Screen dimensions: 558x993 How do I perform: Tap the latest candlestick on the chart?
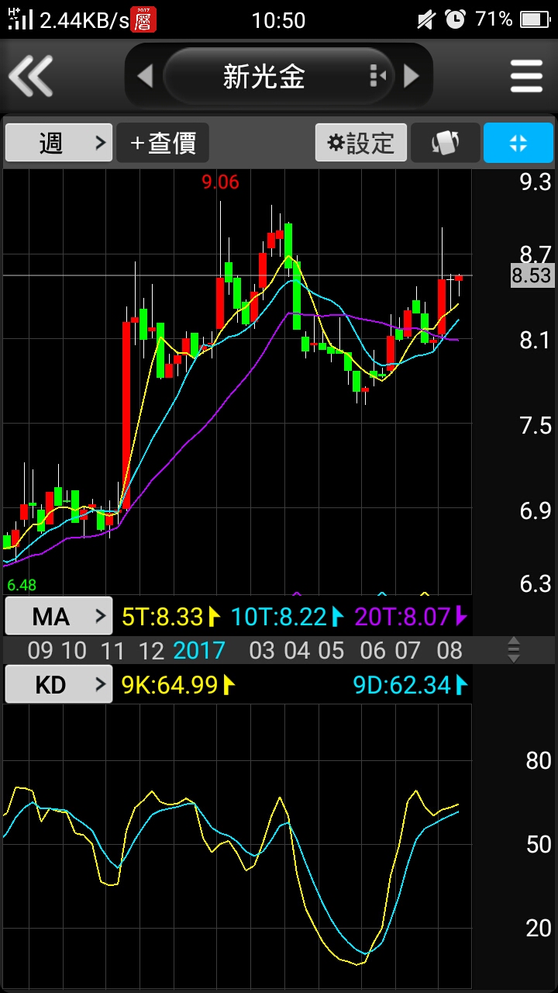(459, 279)
